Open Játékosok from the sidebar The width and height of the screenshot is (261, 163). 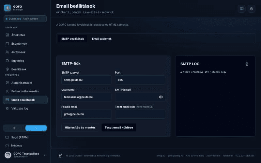tap(25, 52)
